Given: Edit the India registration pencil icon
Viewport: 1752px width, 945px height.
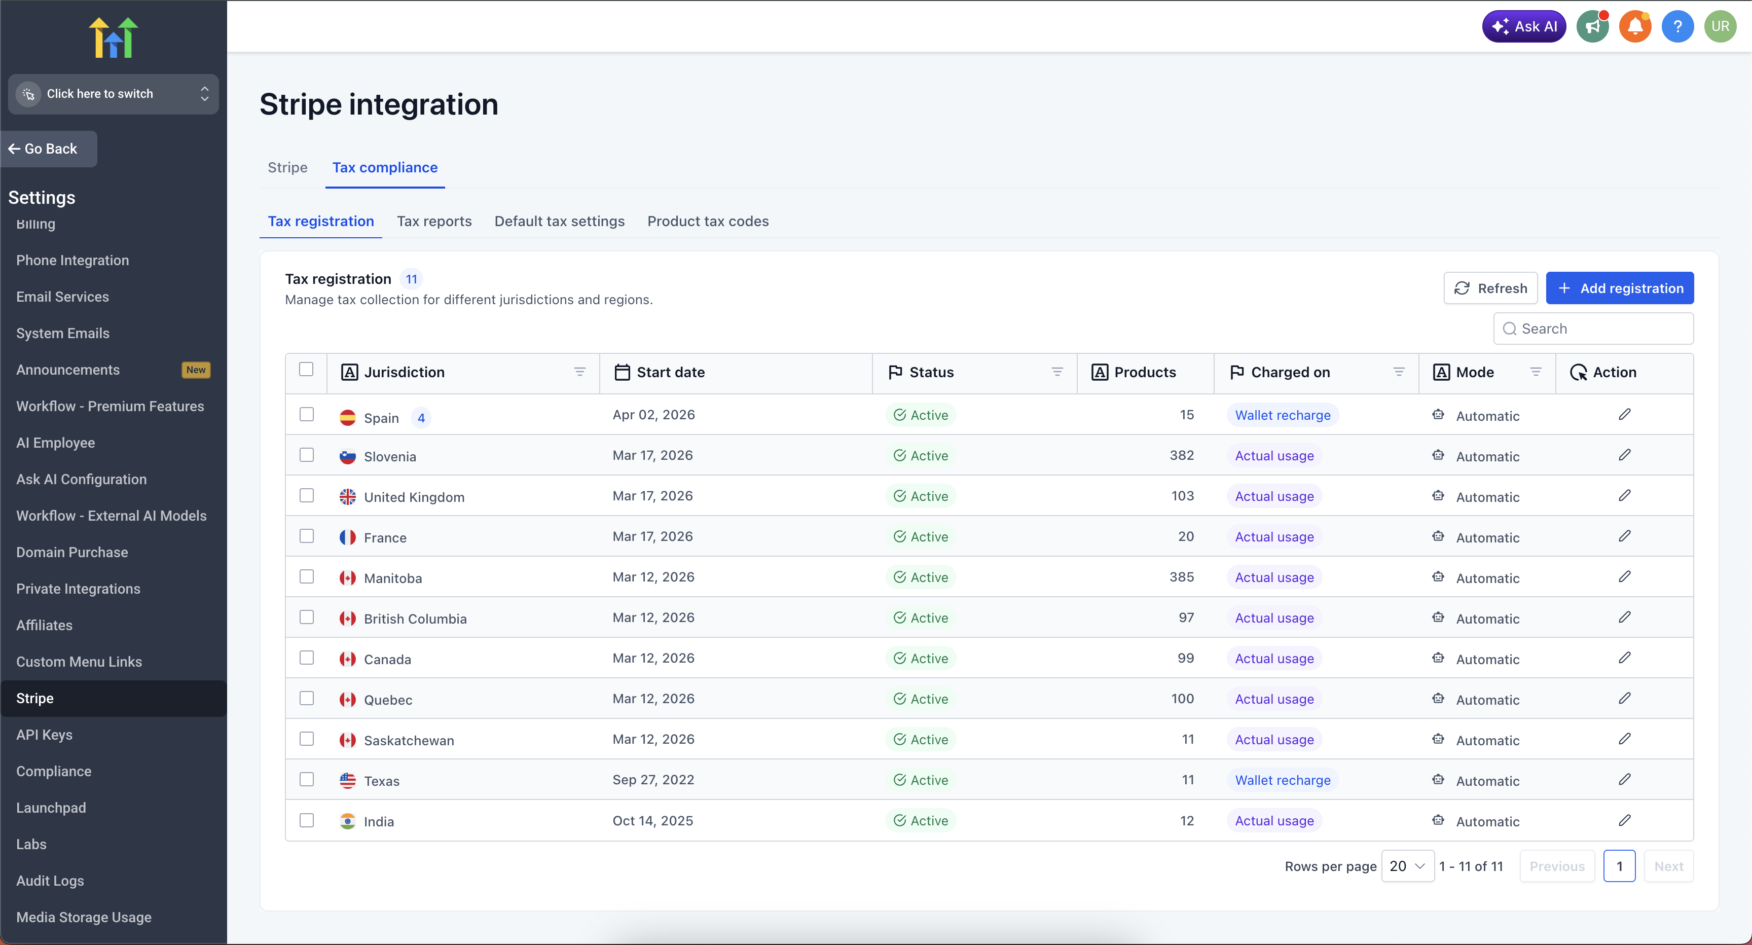Looking at the screenshot, I should tap(1625, 820).
